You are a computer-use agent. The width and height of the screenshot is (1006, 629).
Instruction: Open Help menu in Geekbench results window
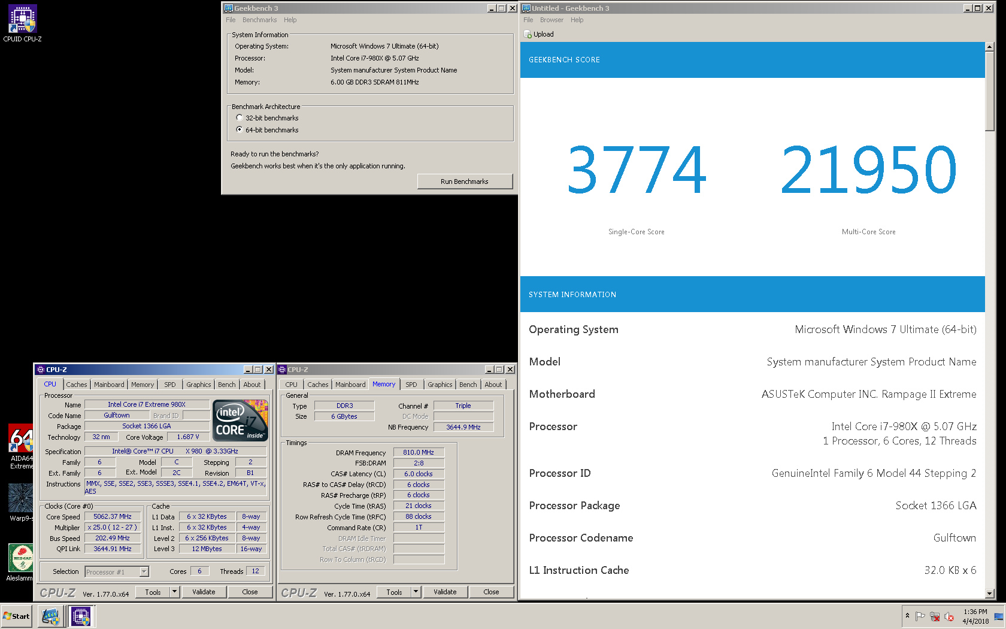[x=577, y=20]
